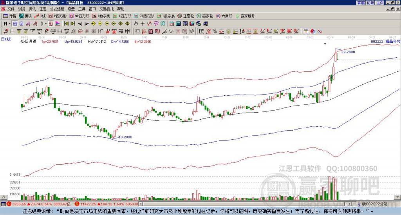
Task: Click the 板块 toolbar button
Action: point(25,16)
